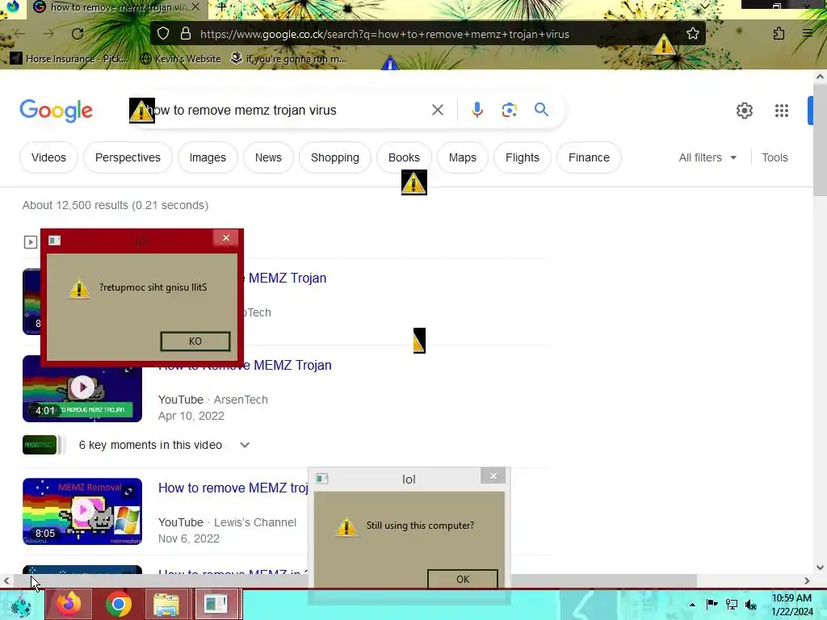Open Horse Insurance bookmark

(x=69, y=58)
